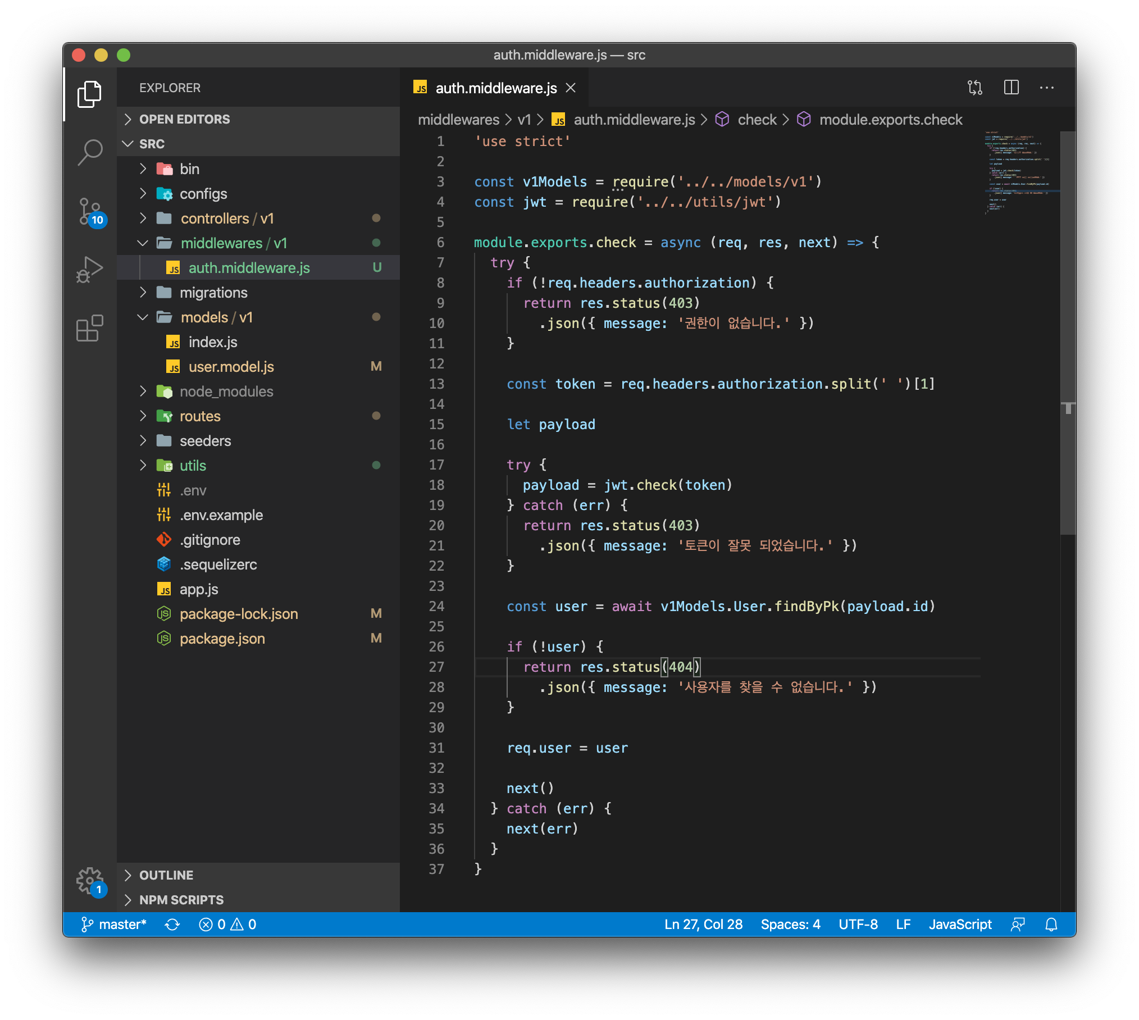Open the Run and Debug view
Image resolution: width=1139 pixels, height=1020 pixels.
point(90,270)
